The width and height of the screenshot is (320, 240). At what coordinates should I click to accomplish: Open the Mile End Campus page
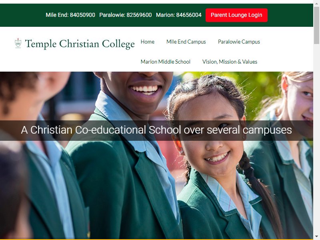click(186, 42)
